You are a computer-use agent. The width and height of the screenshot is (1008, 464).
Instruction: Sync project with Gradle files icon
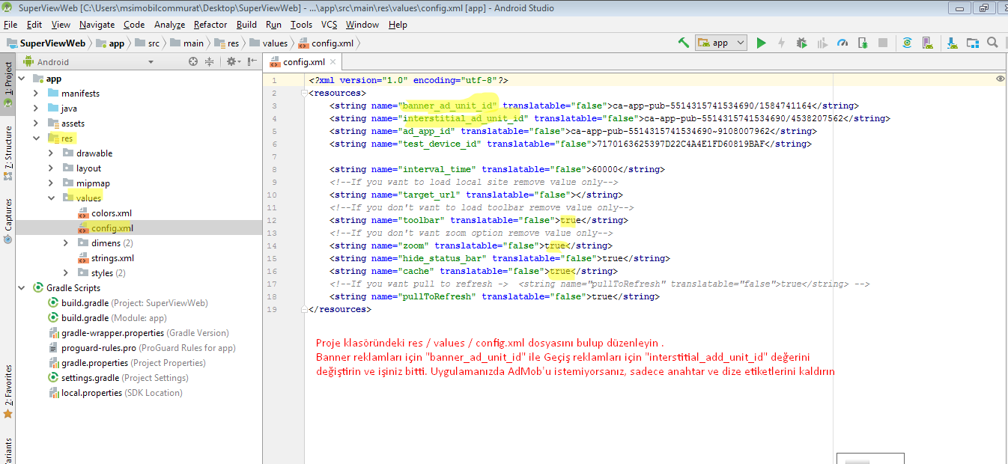pyautogui.click(x=907, y=43)
